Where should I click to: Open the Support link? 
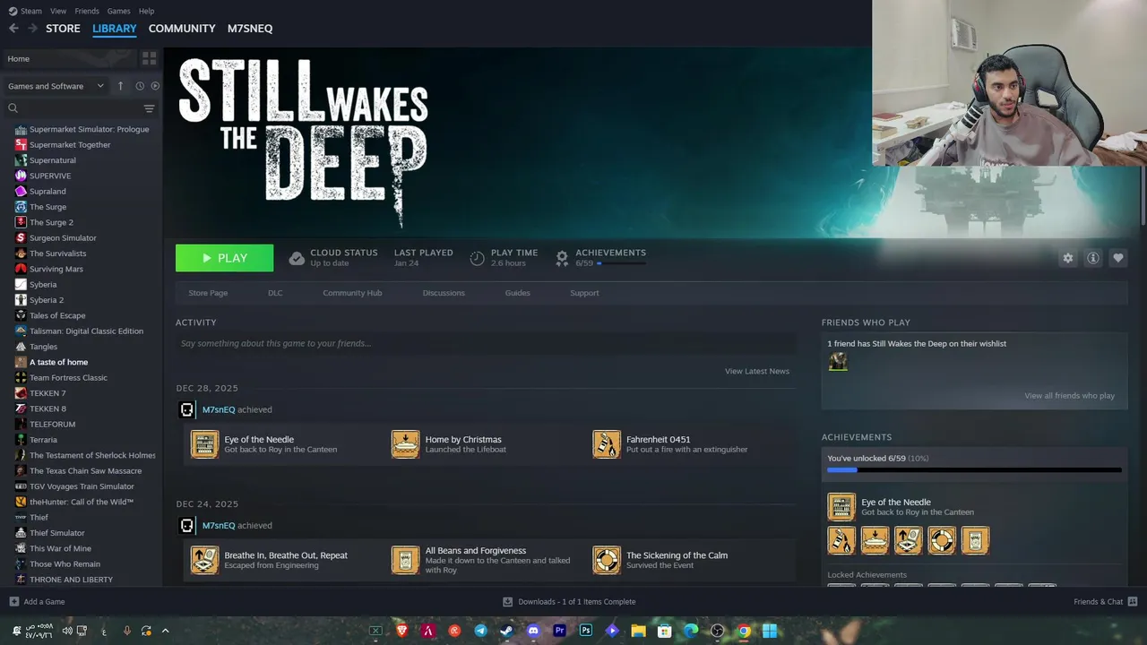tap(584, 293)
